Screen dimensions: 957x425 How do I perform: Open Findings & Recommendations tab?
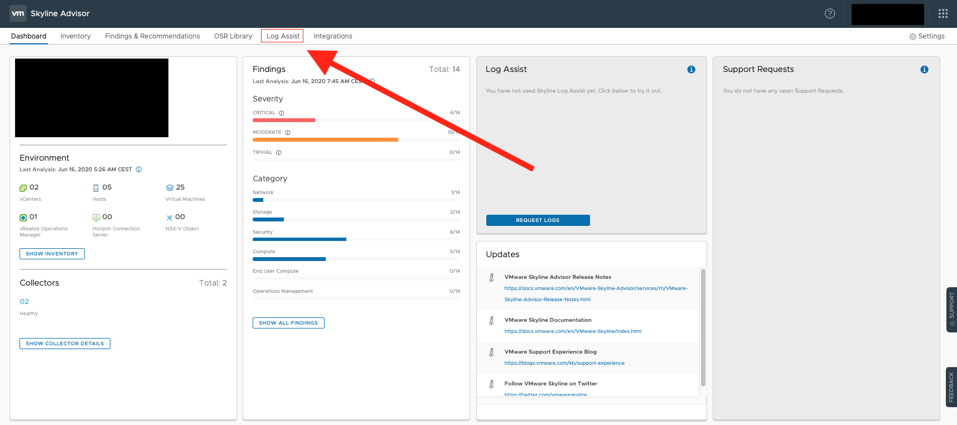pyautogui.click(x=152, y=36)
